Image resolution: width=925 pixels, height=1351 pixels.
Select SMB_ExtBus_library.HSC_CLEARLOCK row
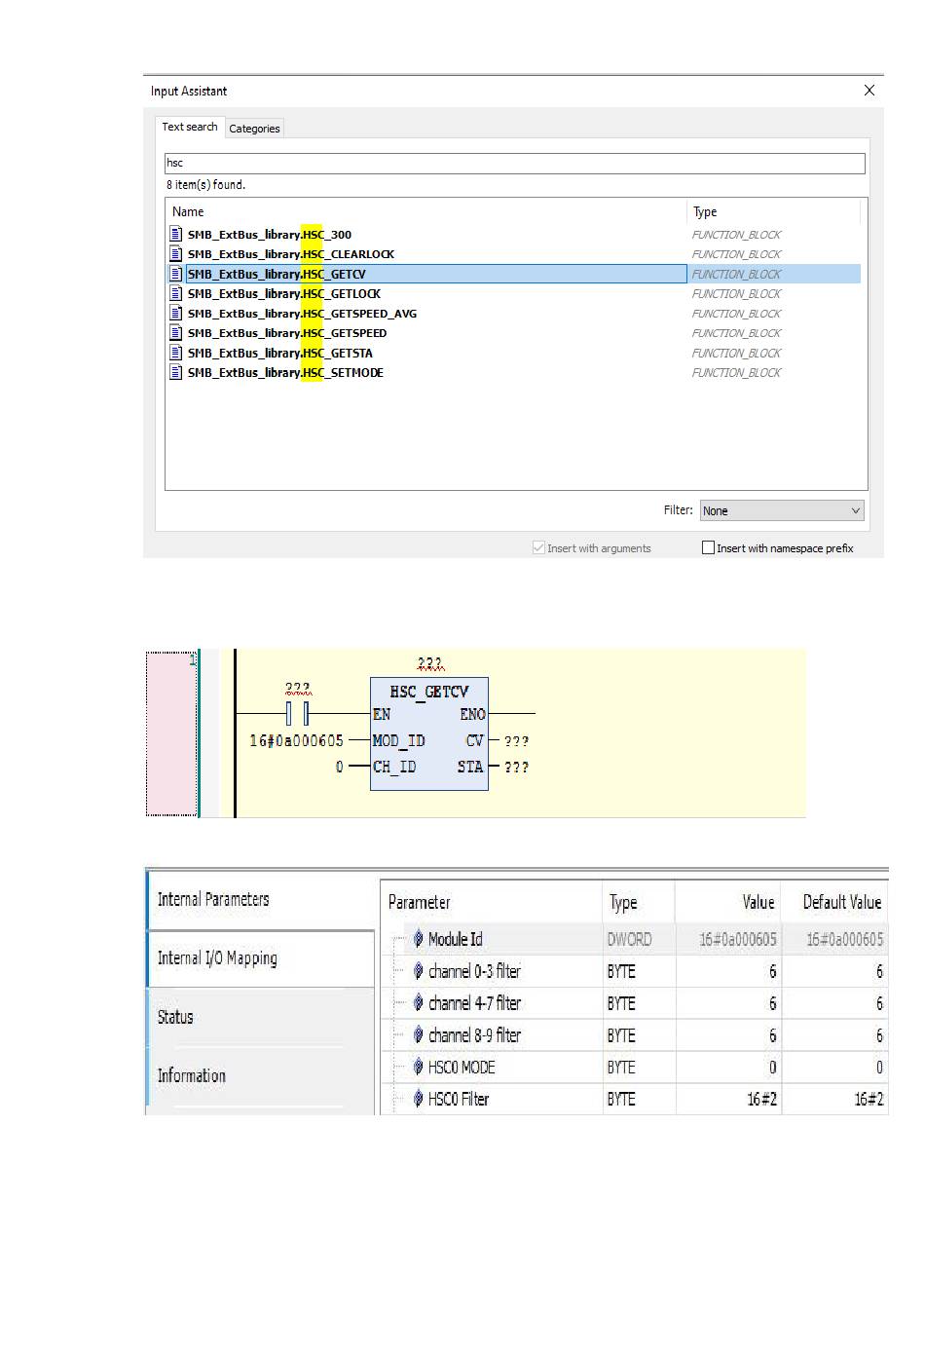(515, 254)
